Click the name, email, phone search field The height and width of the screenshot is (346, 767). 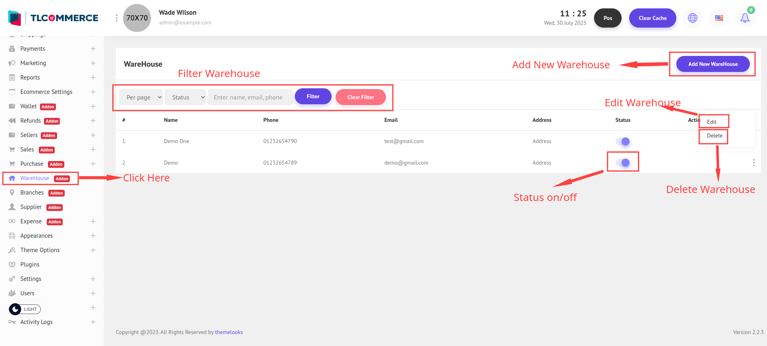250,97
